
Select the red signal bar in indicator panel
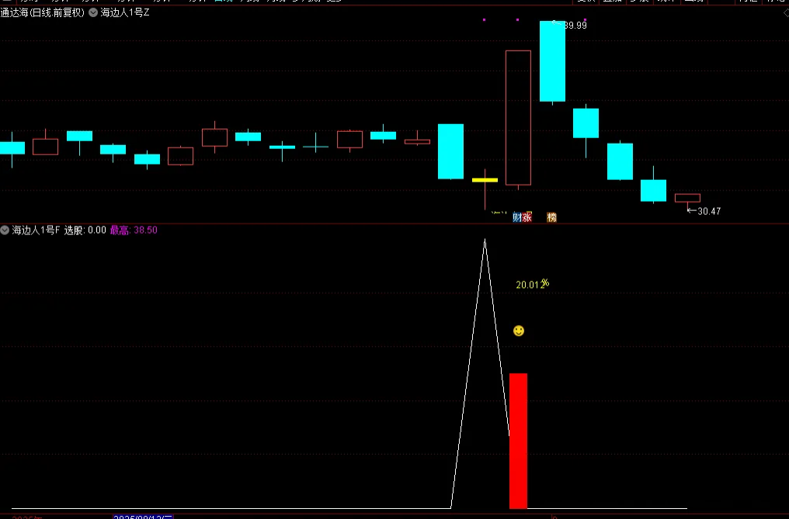coord(518,441)
